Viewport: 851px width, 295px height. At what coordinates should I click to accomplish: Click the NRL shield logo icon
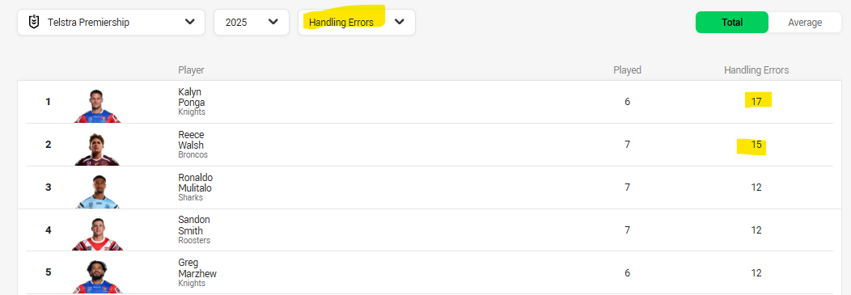coord(34,23)
